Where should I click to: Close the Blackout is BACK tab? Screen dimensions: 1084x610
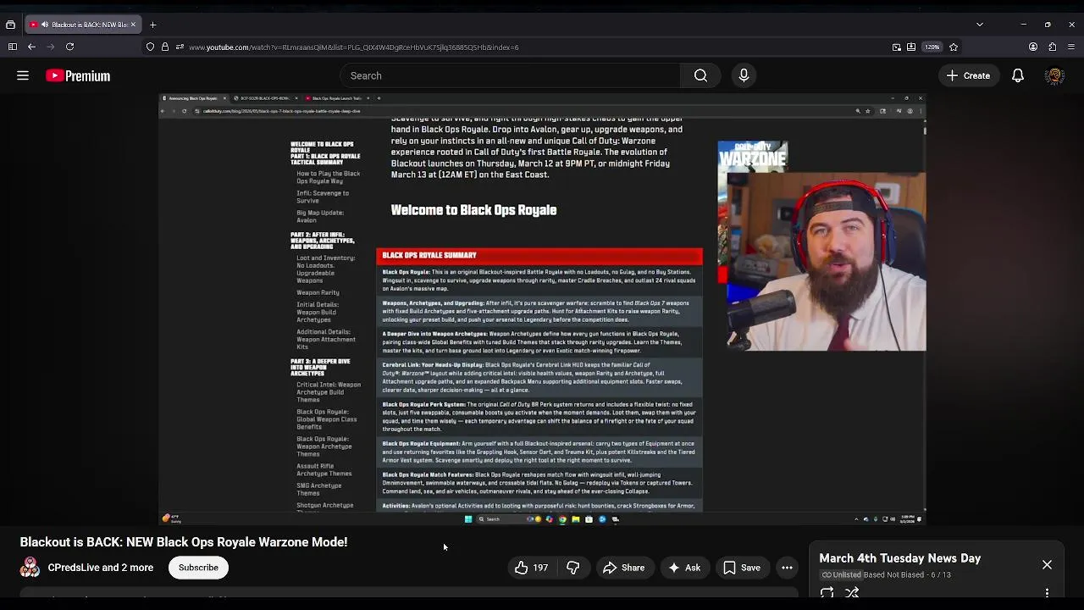133,25
